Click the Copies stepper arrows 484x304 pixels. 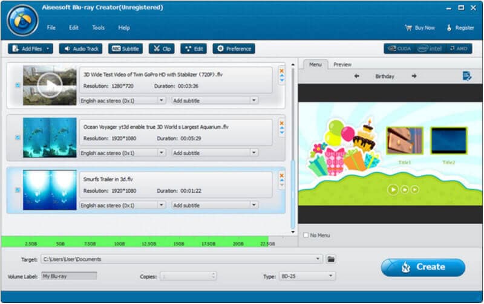coord(214,276)
